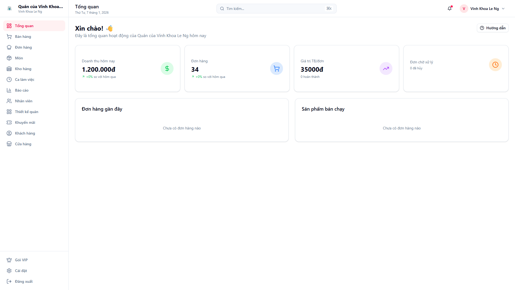Open the Đơn hàng section
515x290 pixels.
coord(23,47)
